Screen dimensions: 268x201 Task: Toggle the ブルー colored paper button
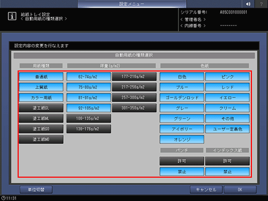click(x=182, y=87)
